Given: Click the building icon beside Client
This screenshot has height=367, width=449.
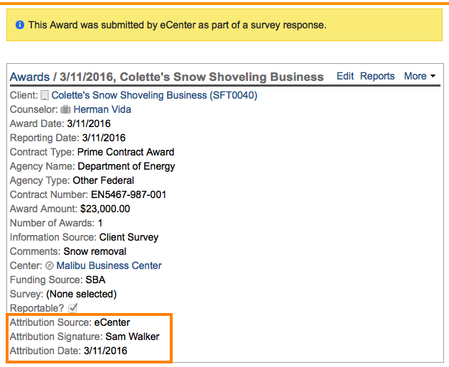Looking at the screenshot, I should (x=45, y=95).
